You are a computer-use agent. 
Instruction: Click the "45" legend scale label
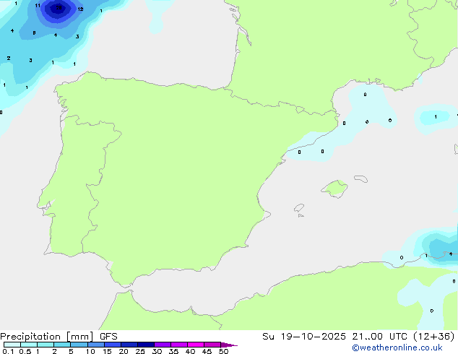pyautogui.click(x=207, y=351)
